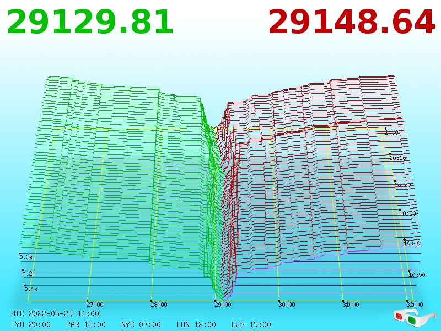This screenshot has width=441, height=331.
Task: Click the 10:00 time axis marker
Action: (393, 132)
